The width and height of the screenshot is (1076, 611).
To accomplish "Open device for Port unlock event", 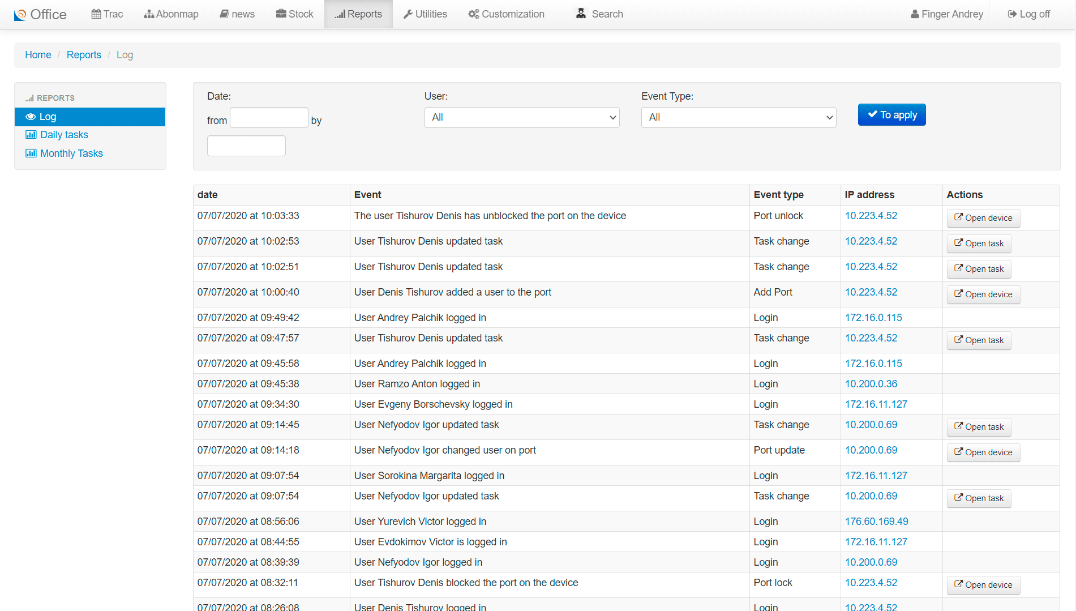I will tap(983, 218).
